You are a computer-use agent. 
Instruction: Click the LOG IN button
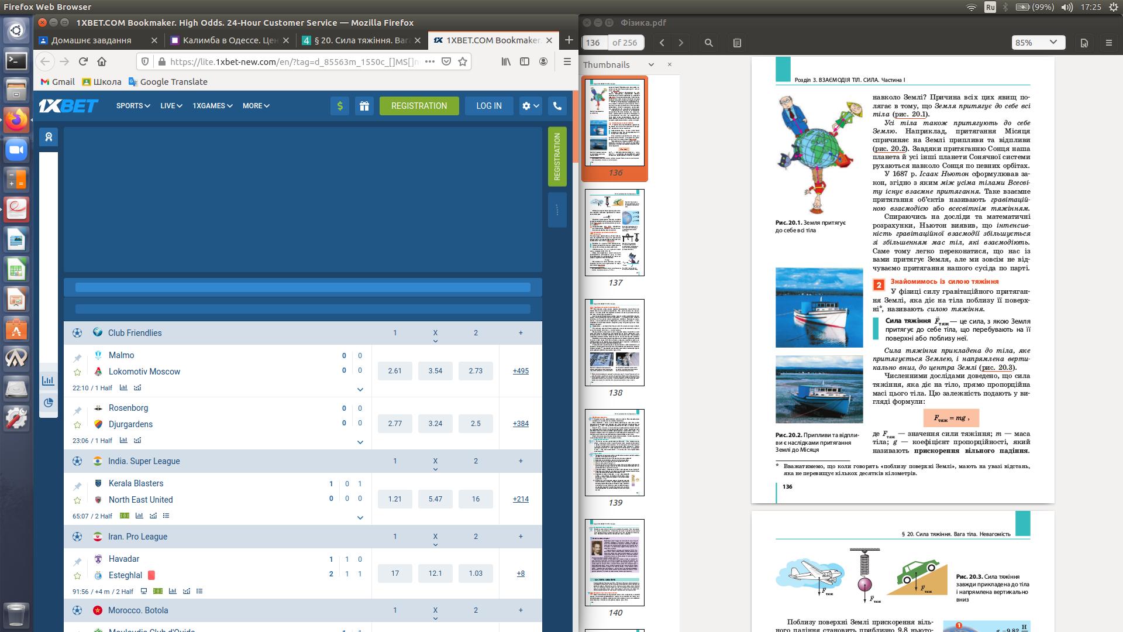tap(488, 106)
